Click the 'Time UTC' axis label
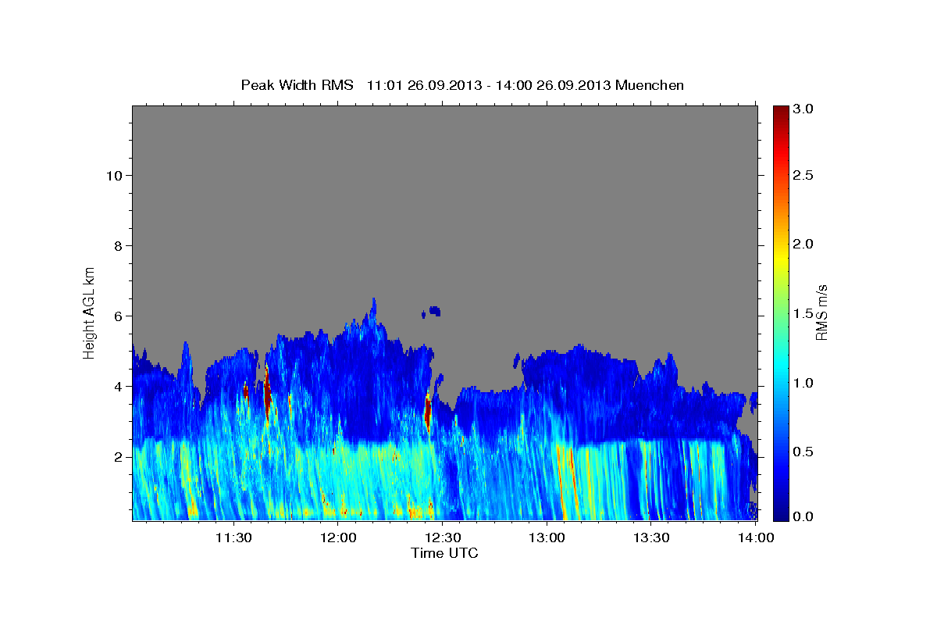The width and height of the screenshot is (937, 625). coord(444,553)
